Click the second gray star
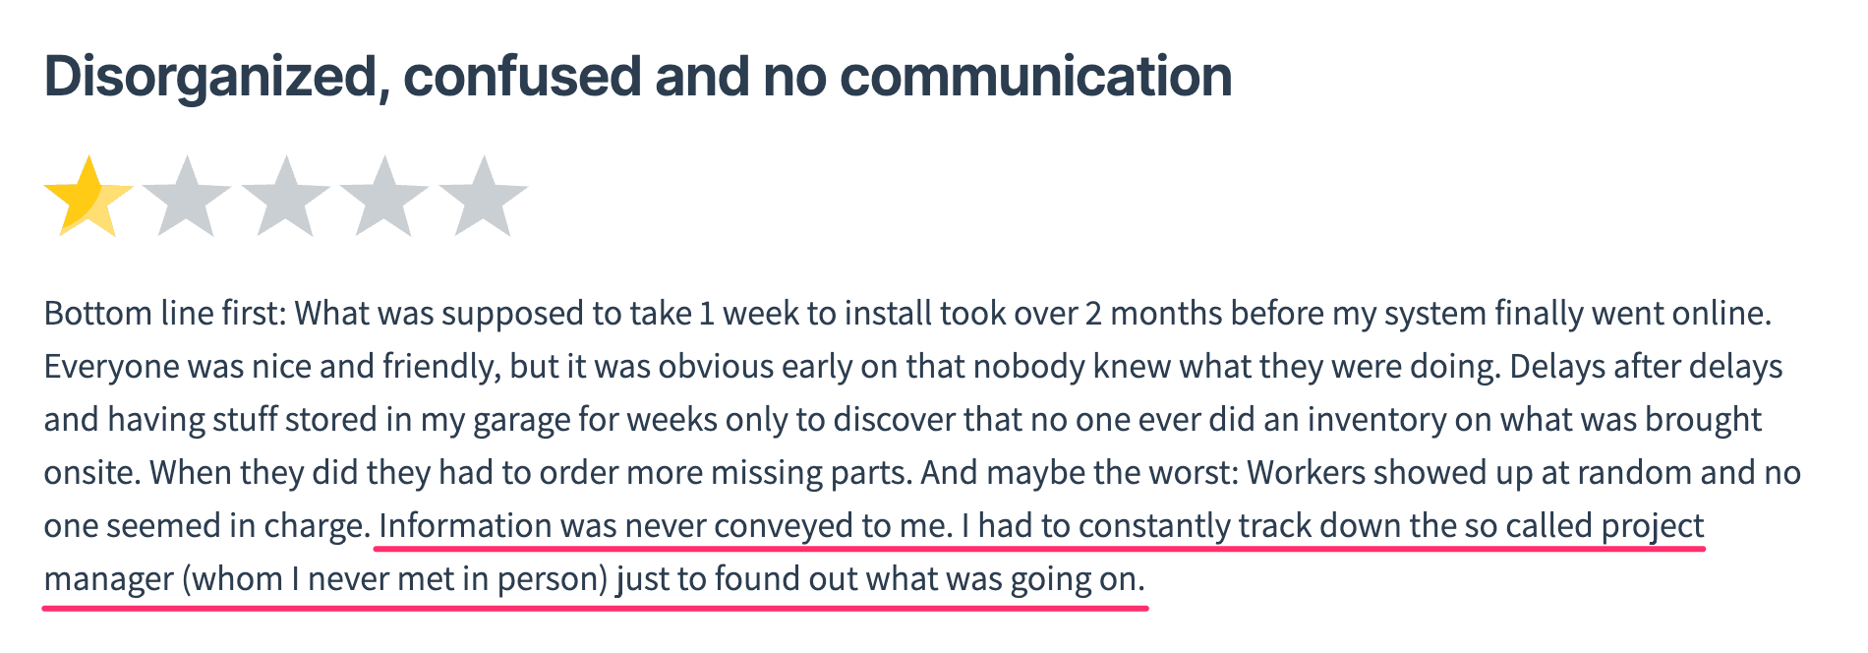The height and width of the screenshot is (653, 1868). (186, 197)
